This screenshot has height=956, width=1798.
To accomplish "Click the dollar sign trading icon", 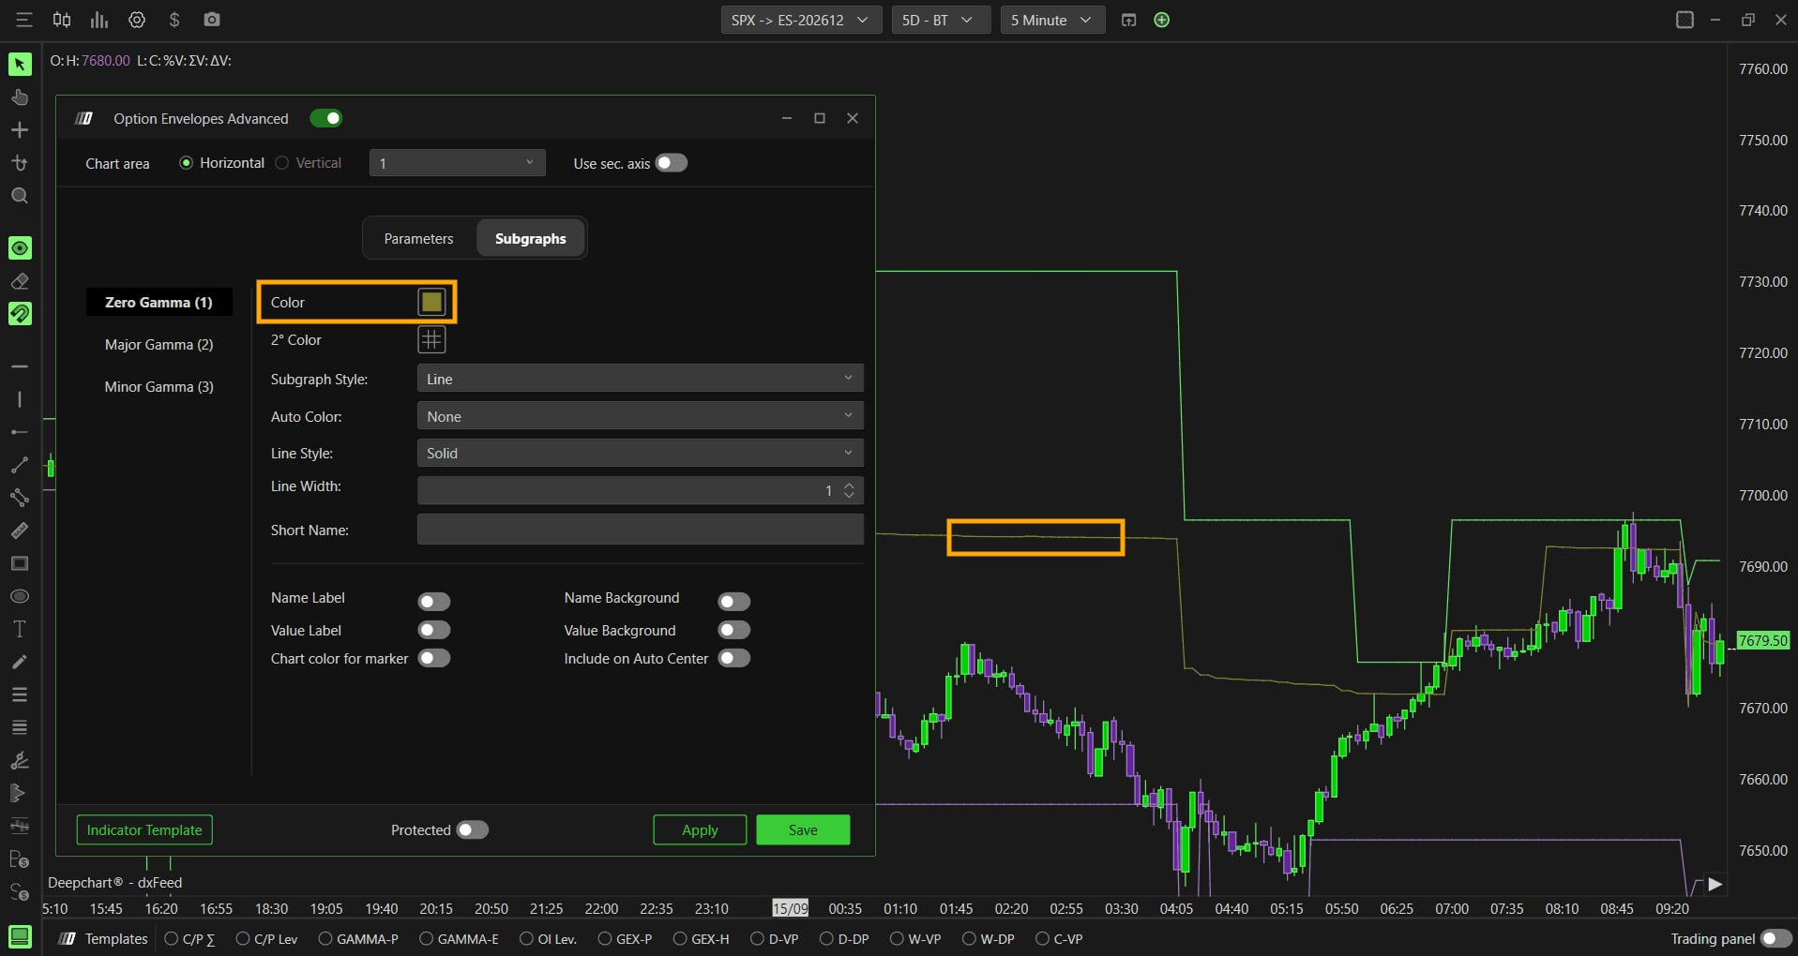I will [x=174, y=20].
